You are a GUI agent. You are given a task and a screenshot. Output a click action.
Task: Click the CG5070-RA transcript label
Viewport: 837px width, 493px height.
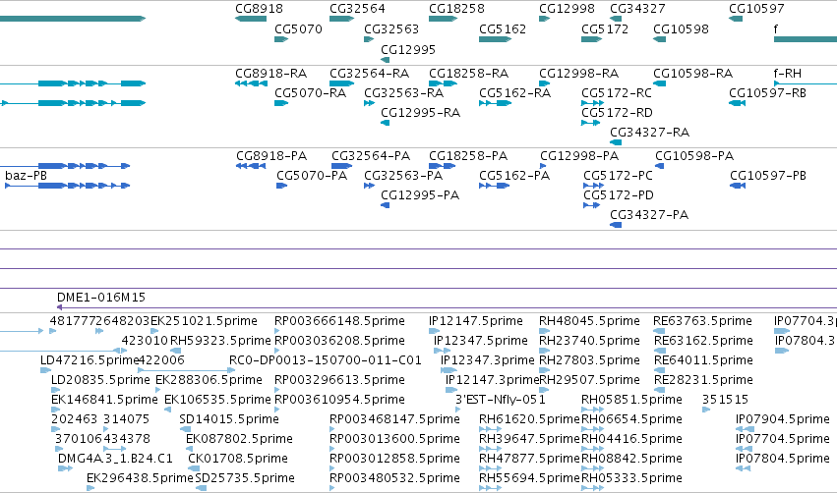pyautogui.click(x=310, y=92)
